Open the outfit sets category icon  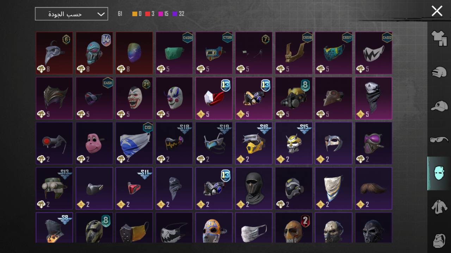point(439,38)
